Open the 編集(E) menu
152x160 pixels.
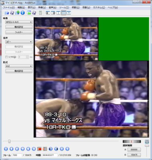[21, 8]
